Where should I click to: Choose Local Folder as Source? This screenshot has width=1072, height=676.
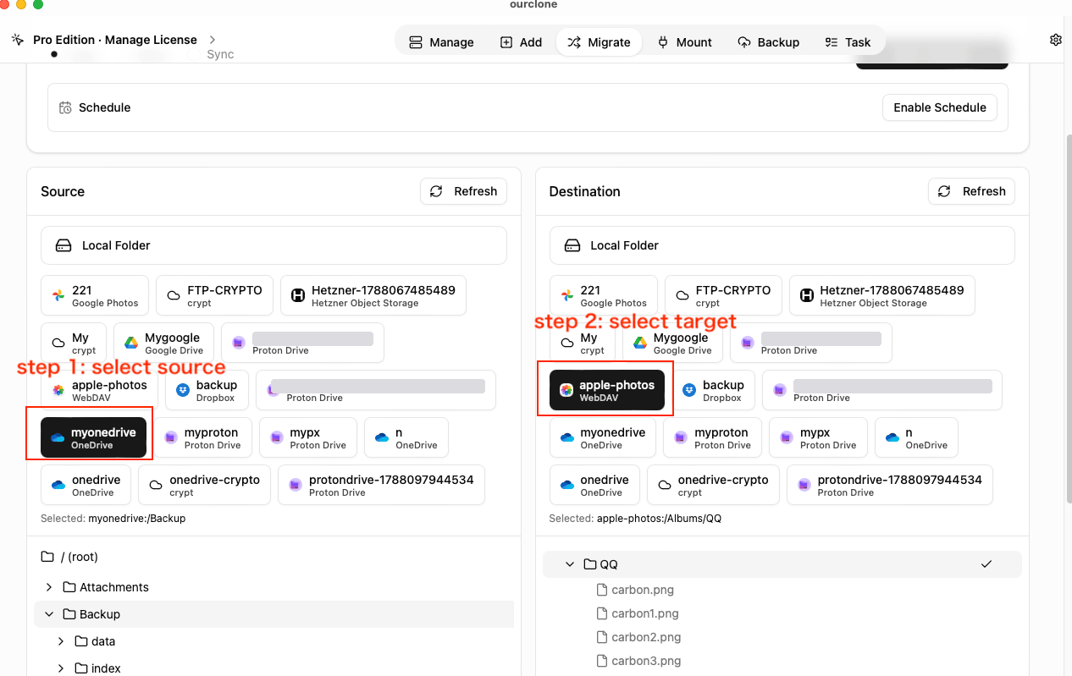pyautogui.click(x=274, y=245)
